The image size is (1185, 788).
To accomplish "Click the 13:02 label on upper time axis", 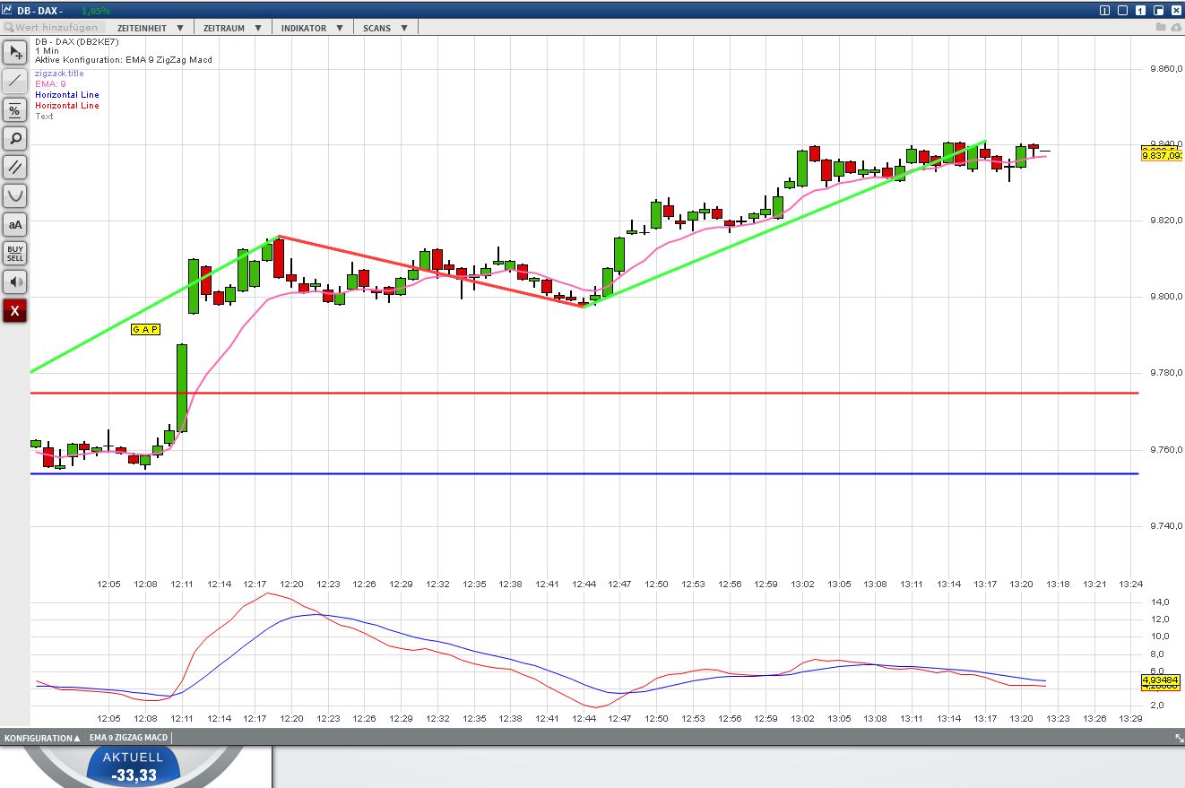I will pyautogui.click(x=802, y=585).
